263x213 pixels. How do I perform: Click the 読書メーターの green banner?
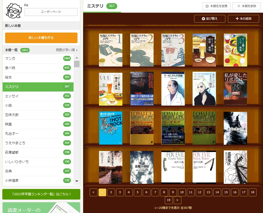click(41, 208)
